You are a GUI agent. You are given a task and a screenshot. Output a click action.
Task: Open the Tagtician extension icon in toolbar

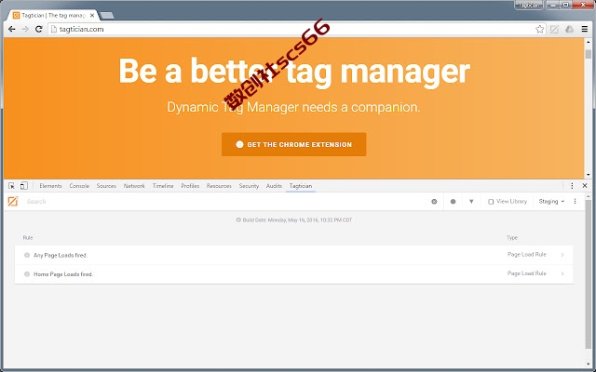[x=554, y=29]
